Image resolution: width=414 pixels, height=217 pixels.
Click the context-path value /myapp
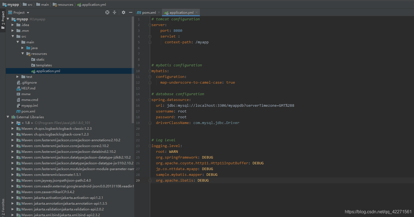coord(202,42)
